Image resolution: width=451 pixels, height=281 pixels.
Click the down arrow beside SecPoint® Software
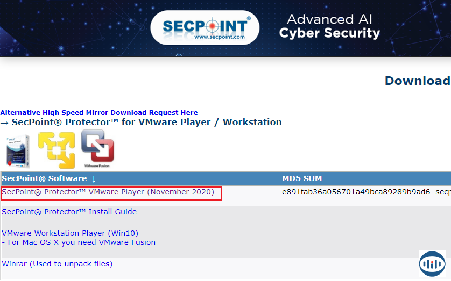[94, 178]
